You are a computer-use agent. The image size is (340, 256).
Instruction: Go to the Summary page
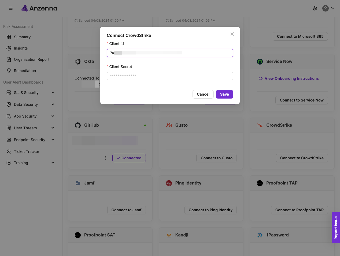click(x=22, y=37)
